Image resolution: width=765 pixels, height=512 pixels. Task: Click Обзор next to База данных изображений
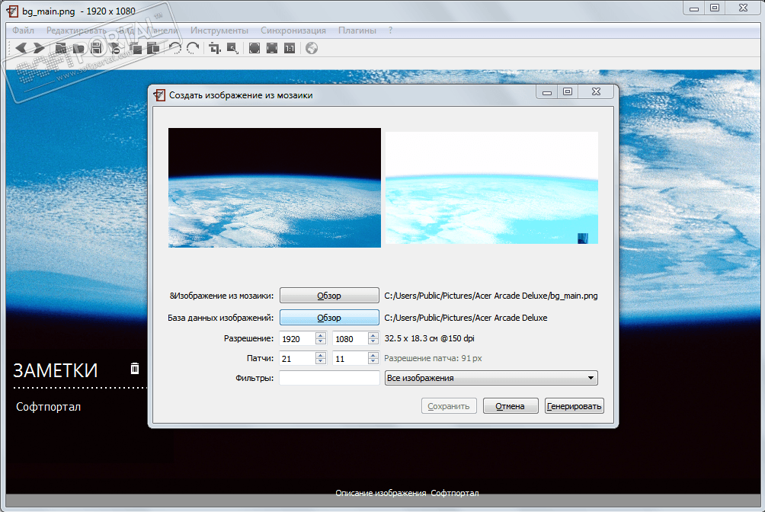pos(329,317)
